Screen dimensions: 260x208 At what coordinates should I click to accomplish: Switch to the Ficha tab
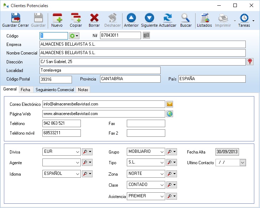[25, 89]
